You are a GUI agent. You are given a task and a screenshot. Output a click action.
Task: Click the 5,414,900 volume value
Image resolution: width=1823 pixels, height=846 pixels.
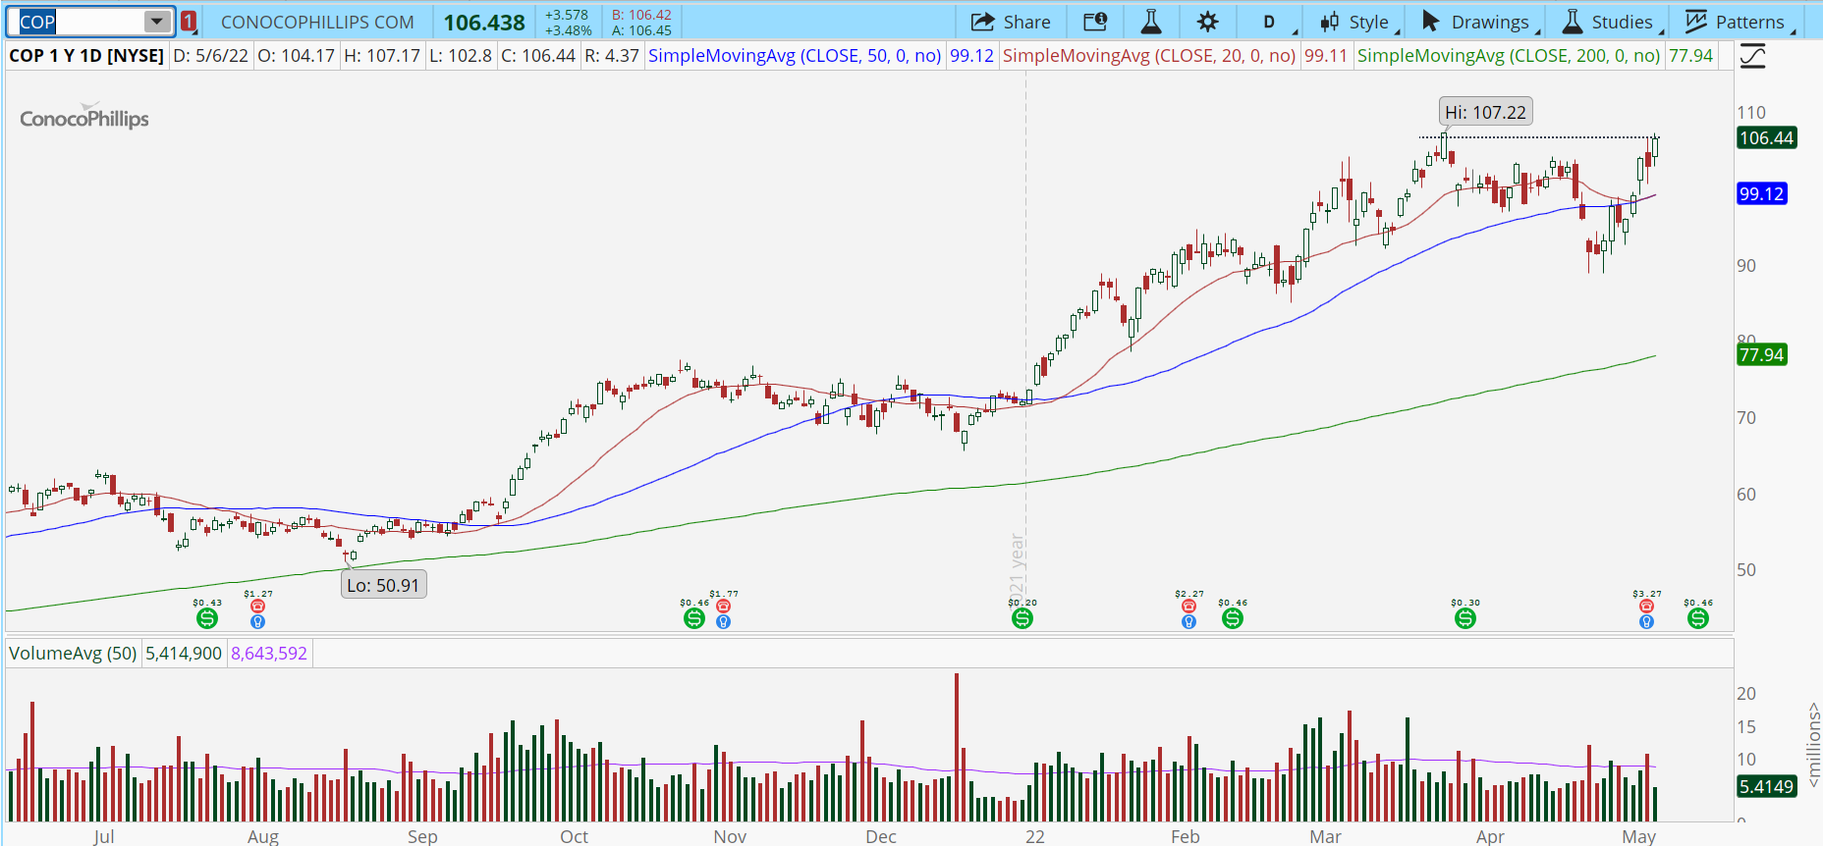(x=184, y=653)
